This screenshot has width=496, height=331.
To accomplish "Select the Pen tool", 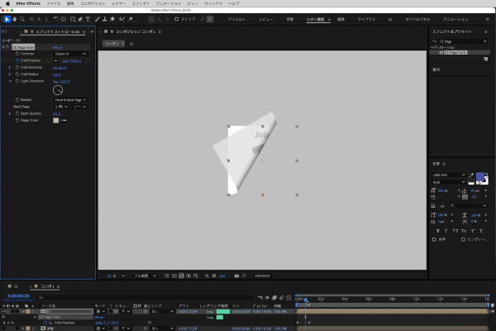I will (80, 19).
